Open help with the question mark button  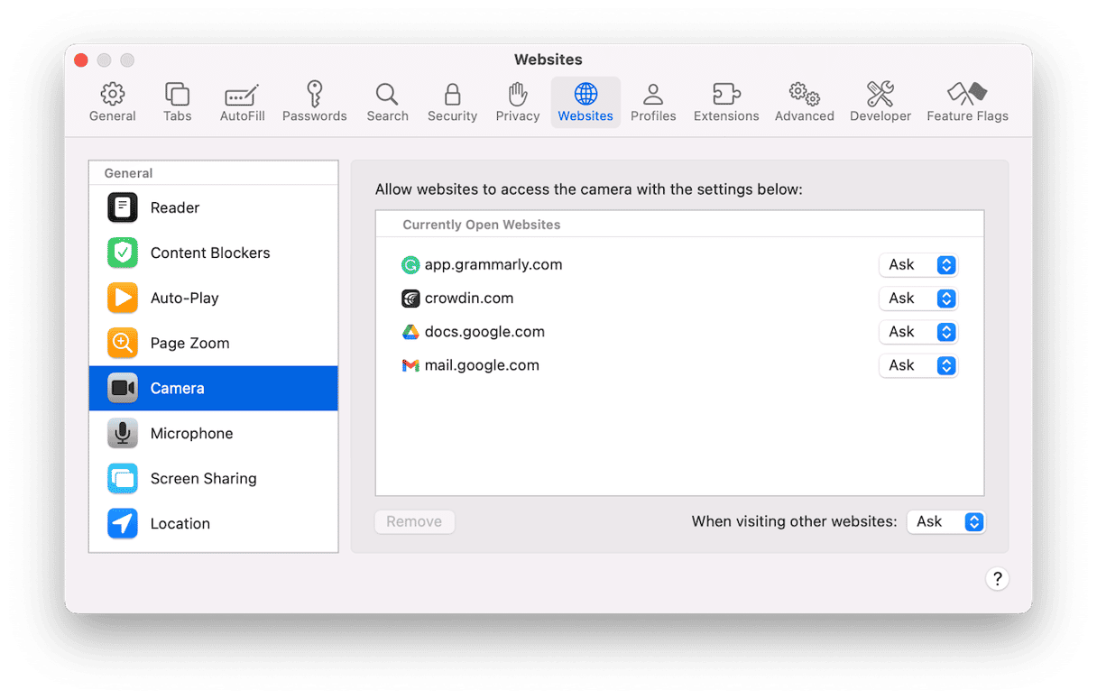tap(997, 579)
